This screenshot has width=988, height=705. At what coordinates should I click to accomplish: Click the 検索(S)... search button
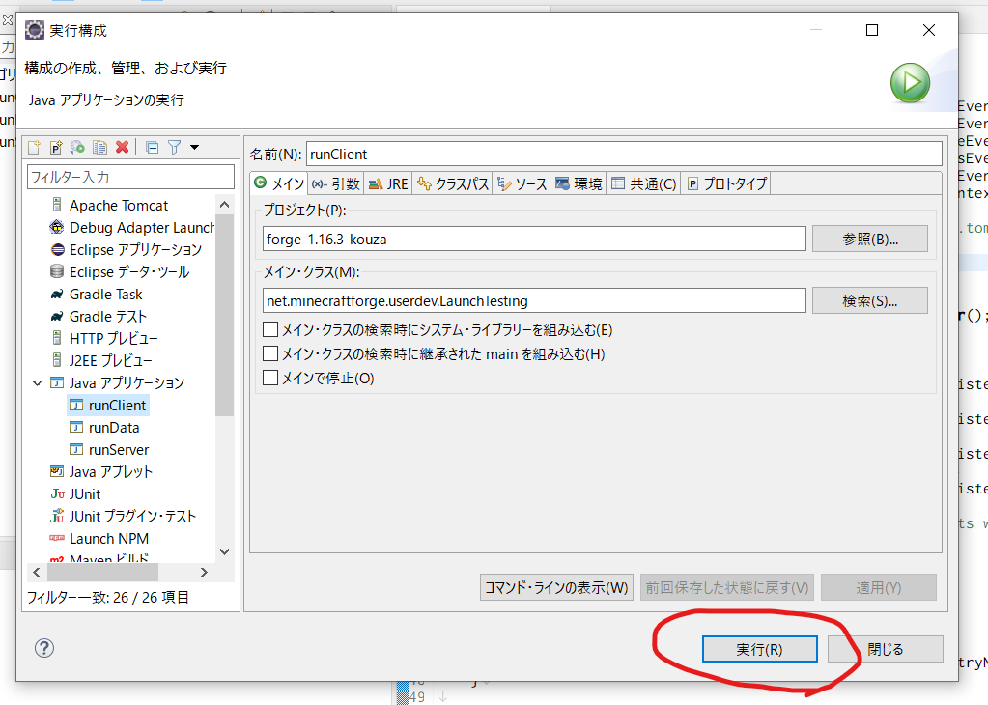[x=869, y=300]
